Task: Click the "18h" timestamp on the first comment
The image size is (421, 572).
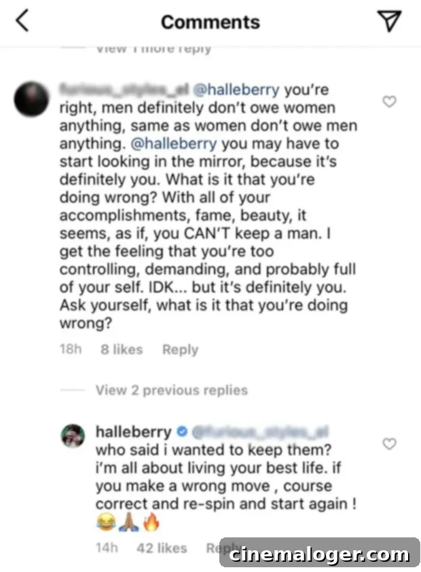Action: pyautogui.click(x=71, y=350)
